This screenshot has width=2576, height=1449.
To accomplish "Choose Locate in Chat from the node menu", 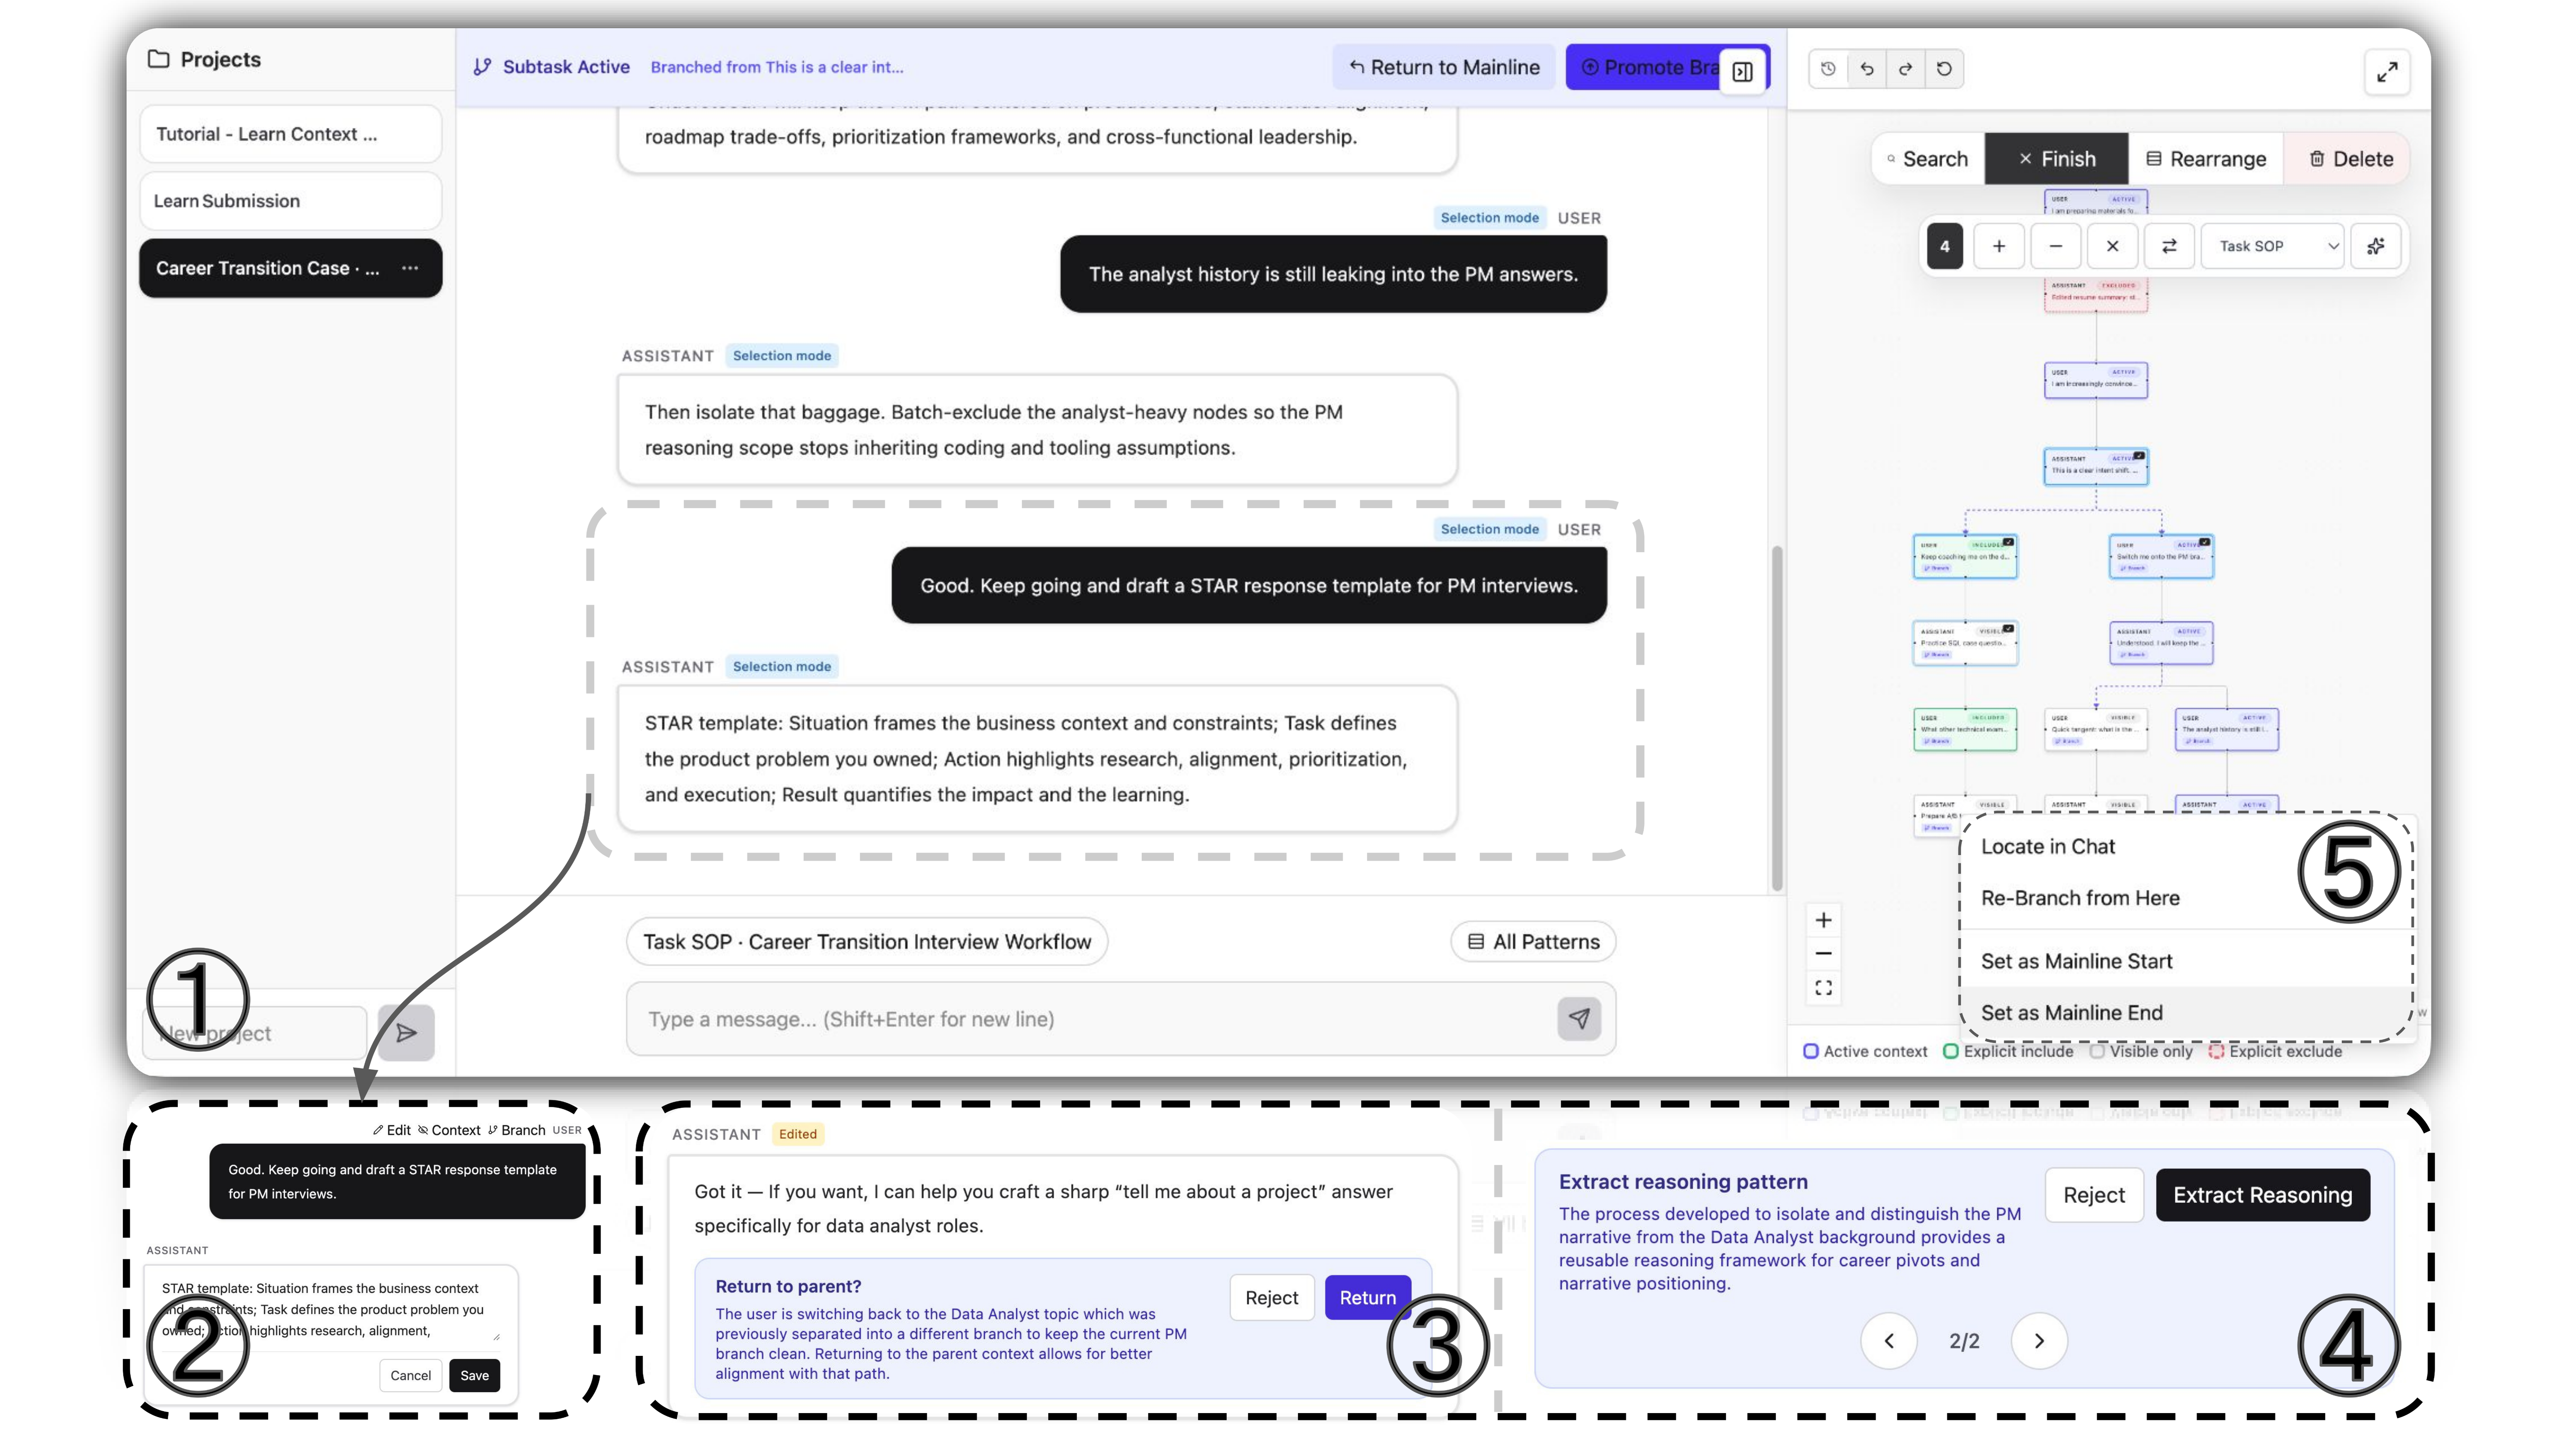I will click(x=2048, y=846).
